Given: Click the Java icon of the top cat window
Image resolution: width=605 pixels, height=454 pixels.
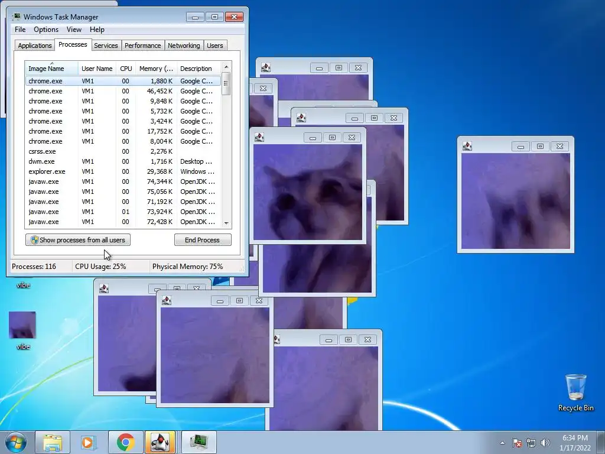Looking at the screenshot, I should 266,67.
